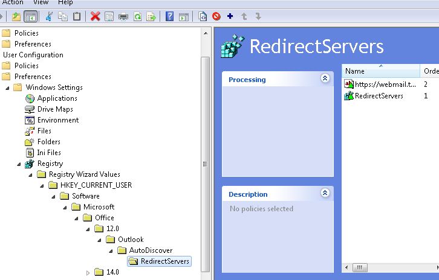This screenshot has width=439, height=280.
Task: Click the Export List icon
Action: pyautogui.click(x=151, y=17)
